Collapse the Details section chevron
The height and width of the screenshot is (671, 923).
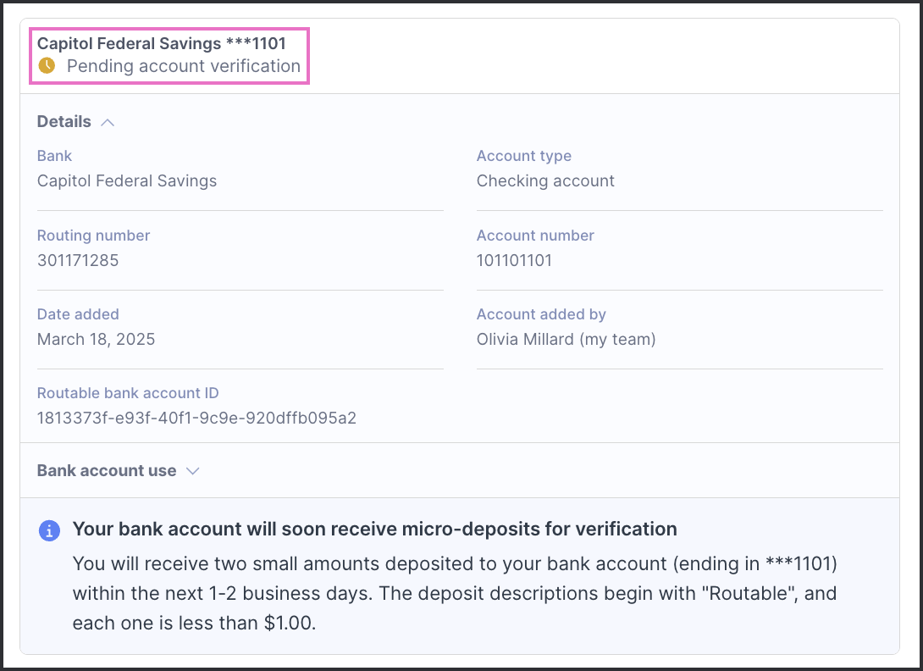pyautogui.click(x=108, y=122)
